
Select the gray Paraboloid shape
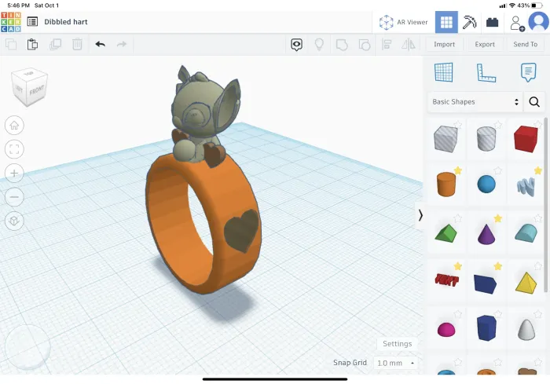click(526, 329)
